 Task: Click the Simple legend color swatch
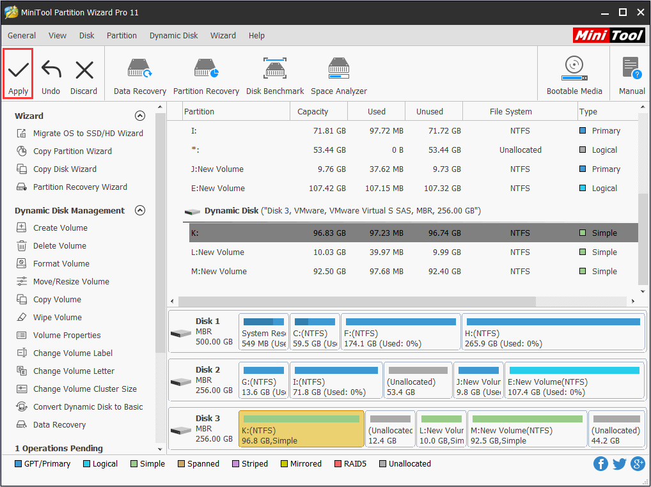(134, 464)
